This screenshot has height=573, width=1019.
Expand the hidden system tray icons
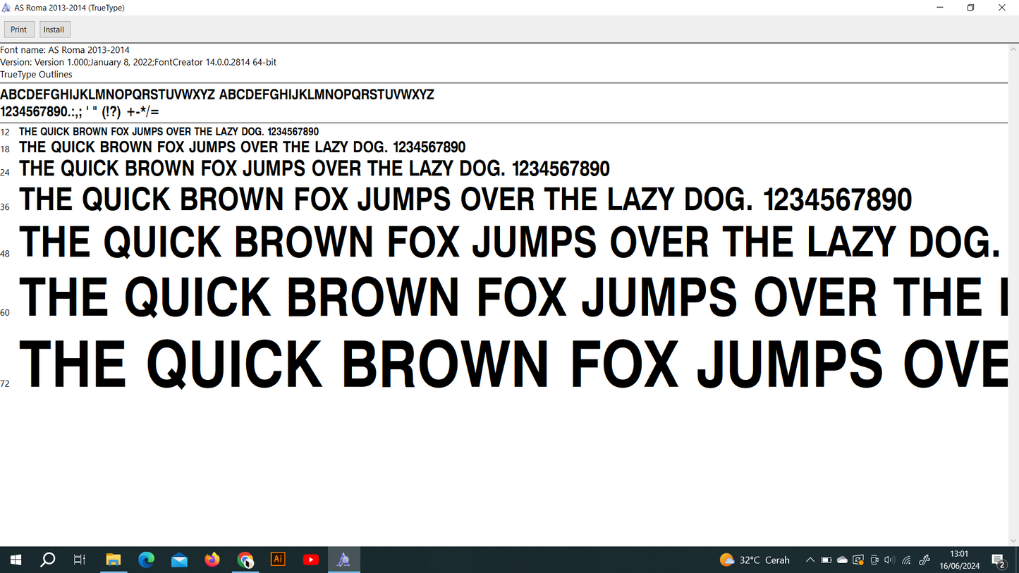pos(810,560)
